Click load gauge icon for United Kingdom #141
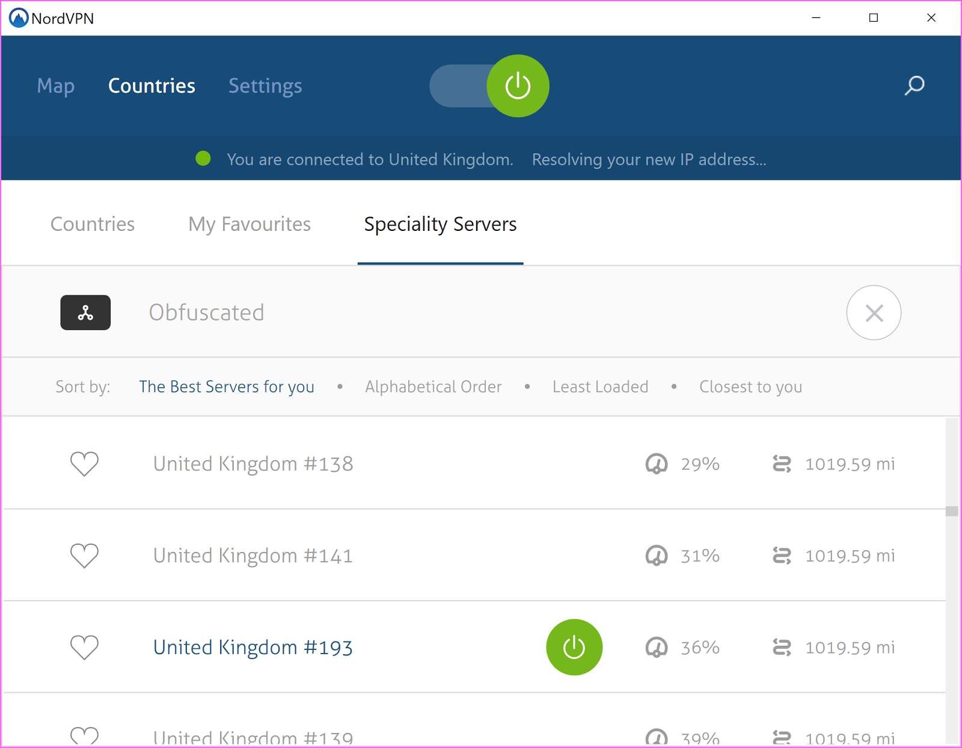This screenshot has height=748, width=962. click(657, 556)
